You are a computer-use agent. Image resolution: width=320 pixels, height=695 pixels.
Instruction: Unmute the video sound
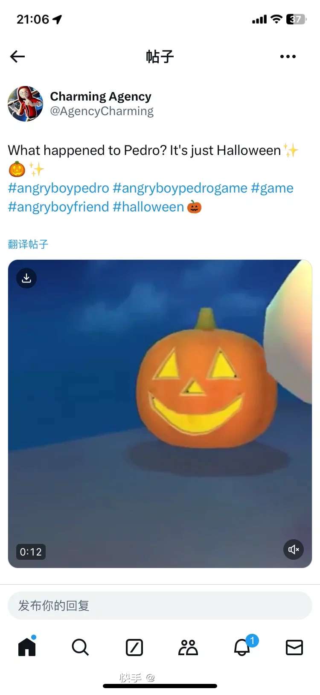click(x=294, y=549)
